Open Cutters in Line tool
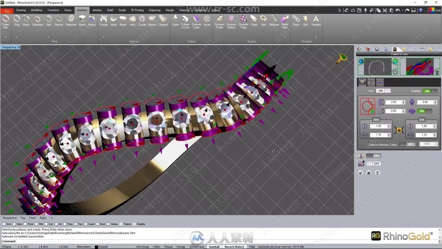This screenshot has width=442, height=249. point(185,22)
